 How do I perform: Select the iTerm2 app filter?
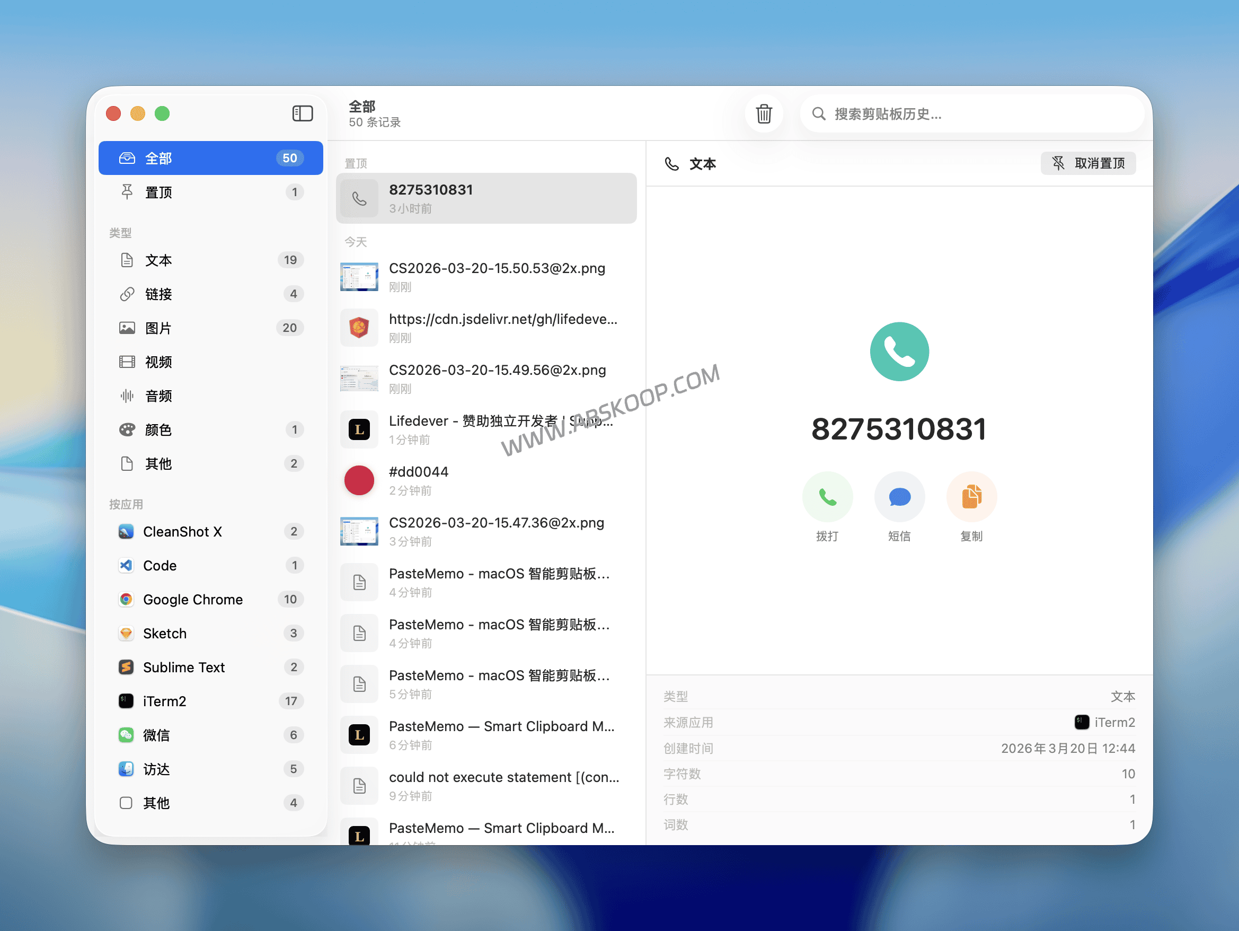165,700
